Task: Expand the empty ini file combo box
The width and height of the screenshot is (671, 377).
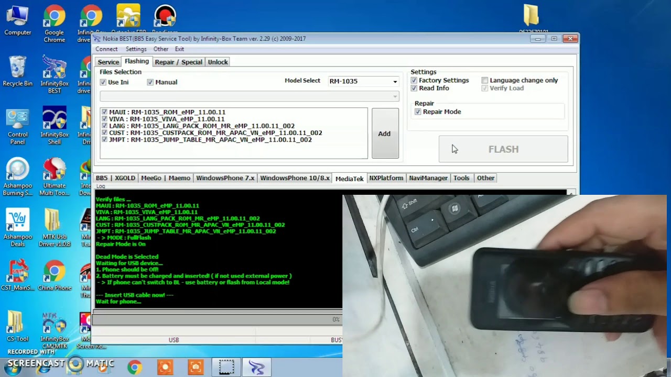Action: tap(250, 96)
